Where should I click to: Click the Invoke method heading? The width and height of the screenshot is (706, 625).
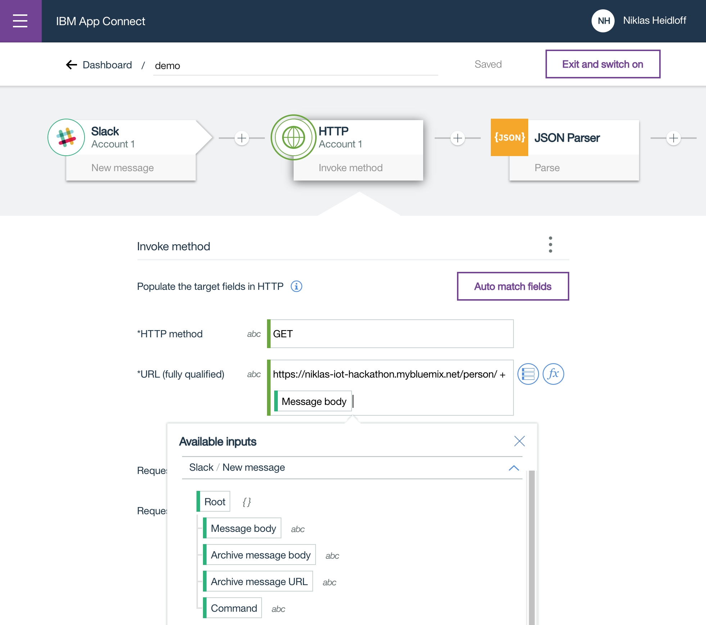point(173,246)
